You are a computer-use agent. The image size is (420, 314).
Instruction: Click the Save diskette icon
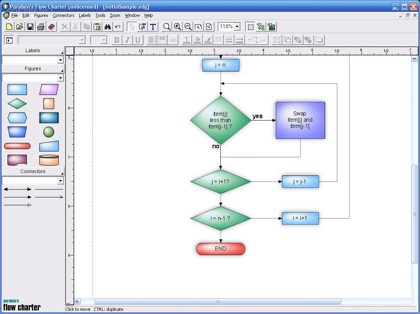pos(30,27)
